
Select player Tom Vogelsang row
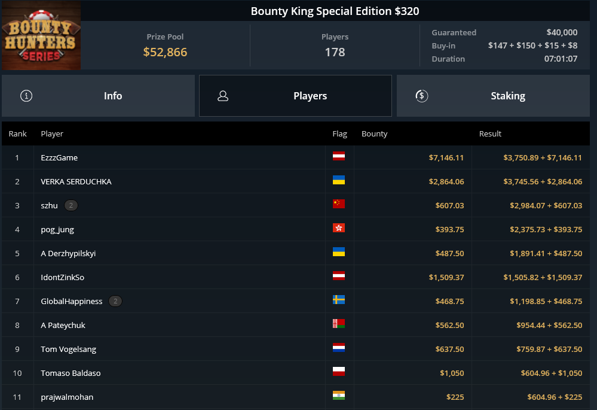pyautogui.click(x=296, y=349)
